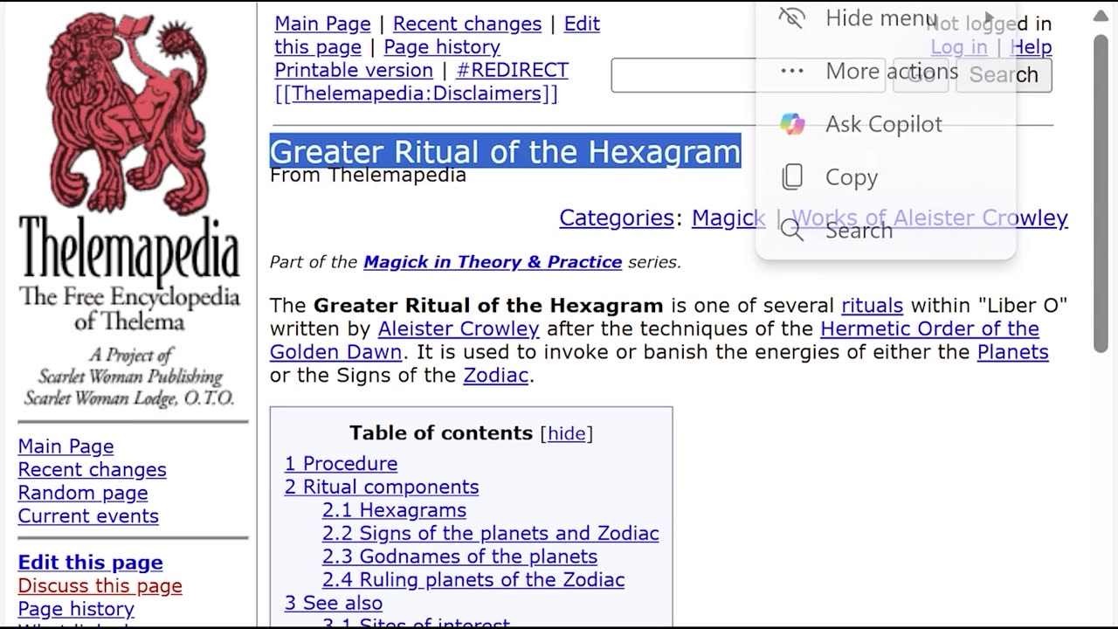This screenshot has height=629, width=1118.
Task: Follow the #REDIRECT Disclaimers link
Action: [422, 82]
